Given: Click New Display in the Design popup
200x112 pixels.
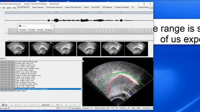Looking at the screenshot, I should pos(49,30).
